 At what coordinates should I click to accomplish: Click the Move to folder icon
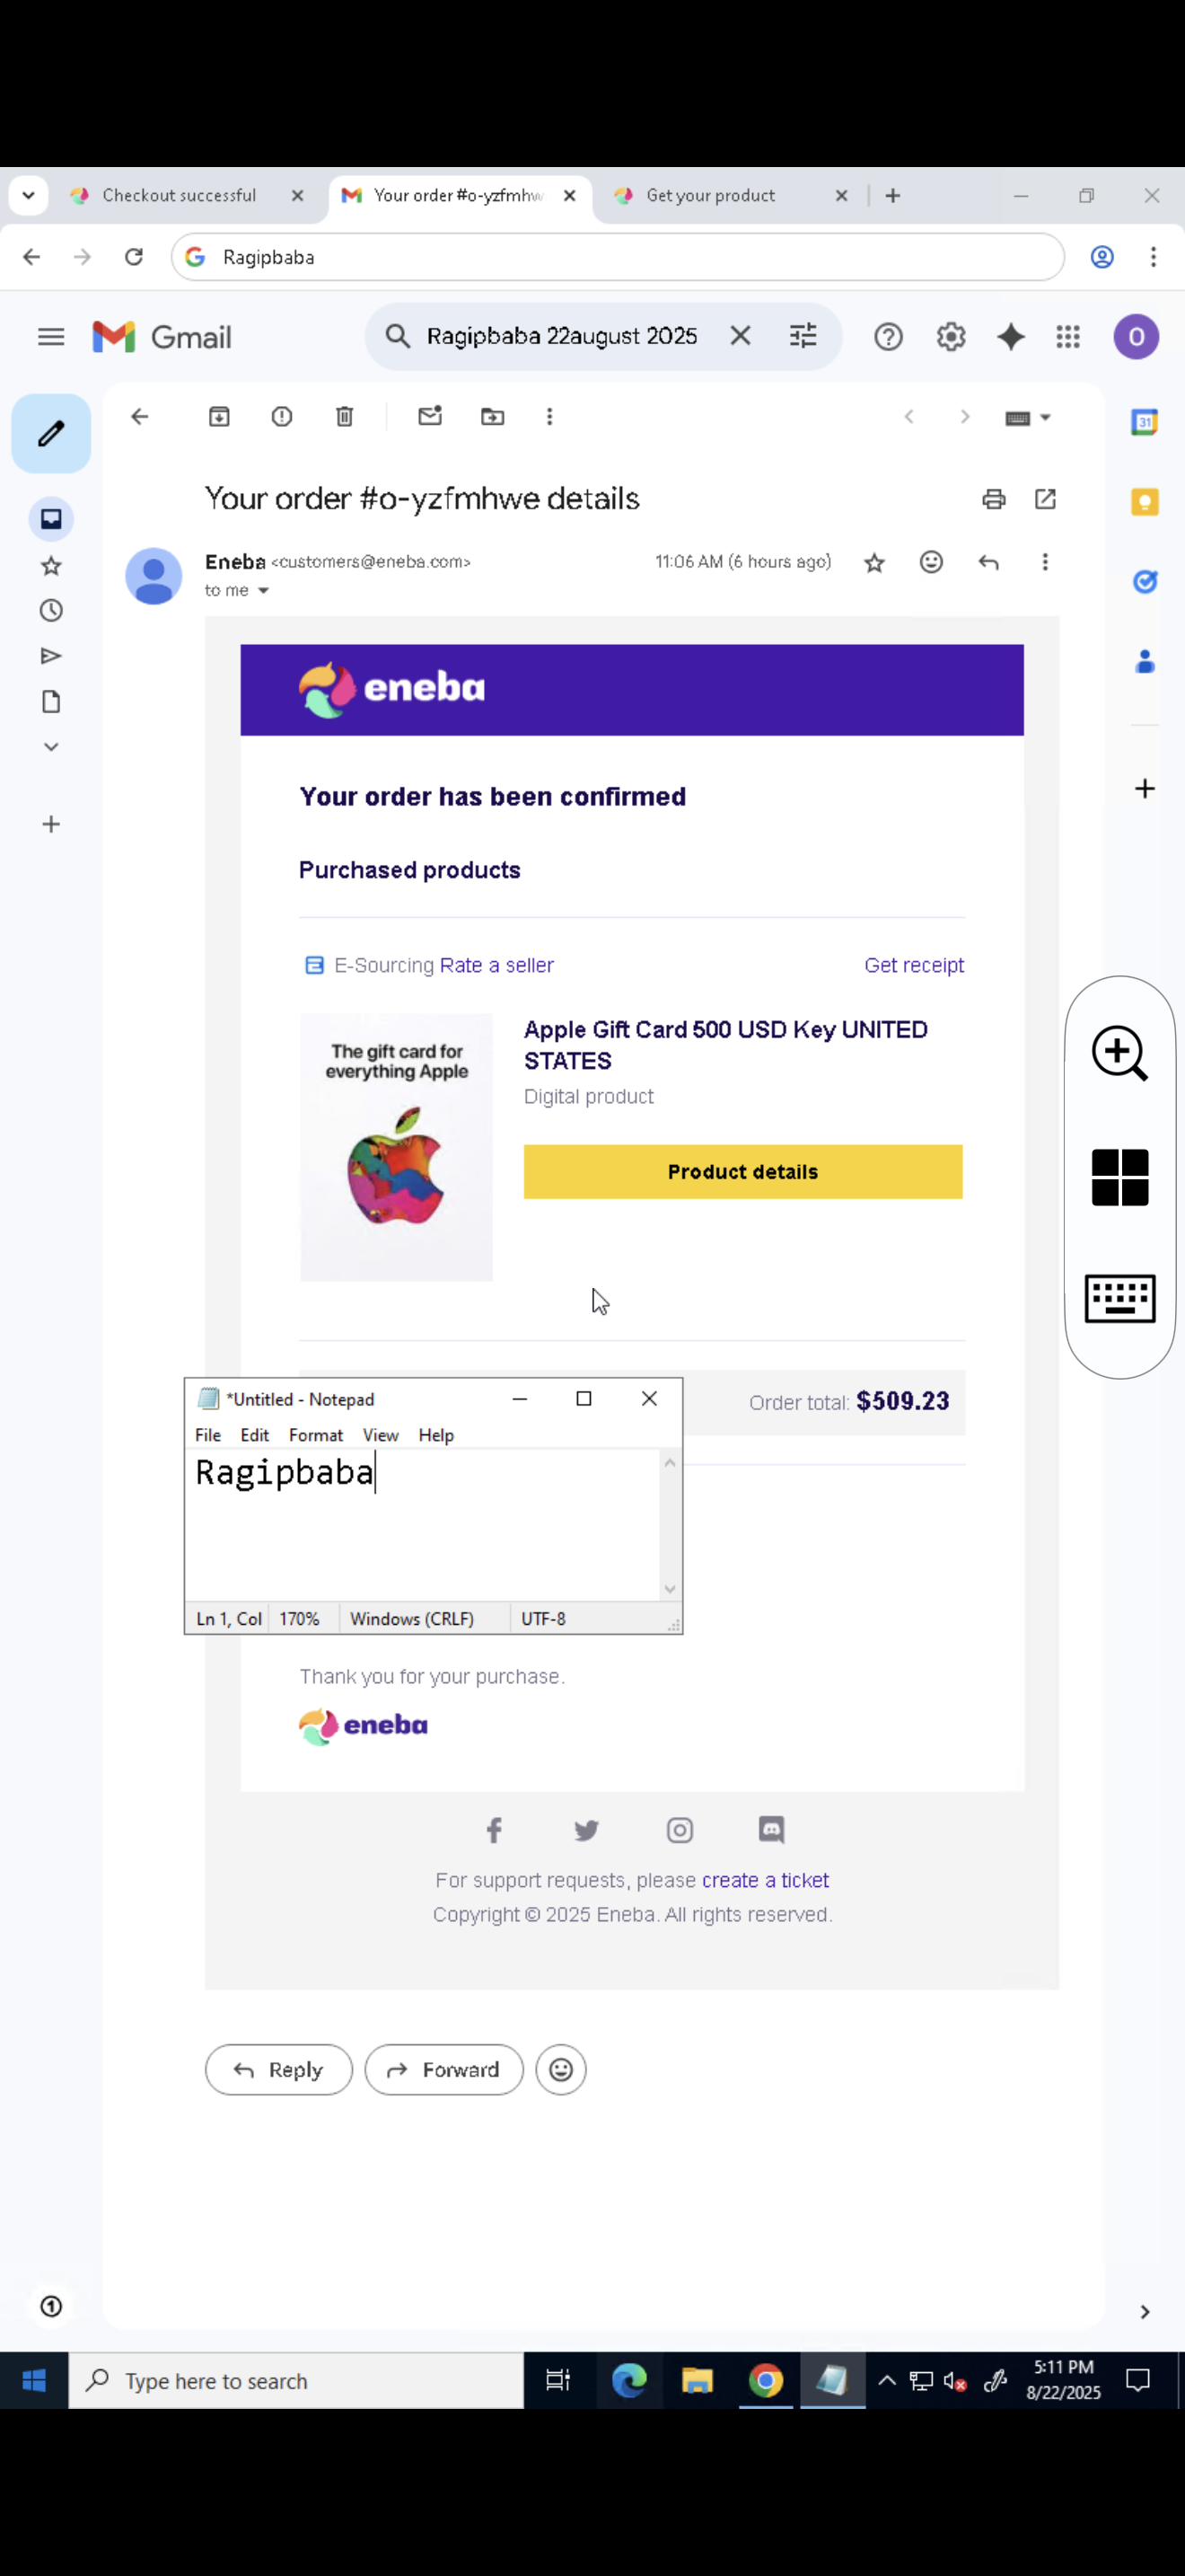coord(493,416)
